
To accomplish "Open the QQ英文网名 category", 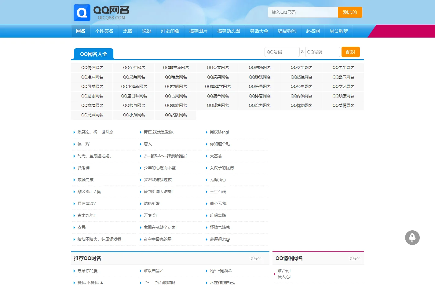I will (x=218, y=68).
